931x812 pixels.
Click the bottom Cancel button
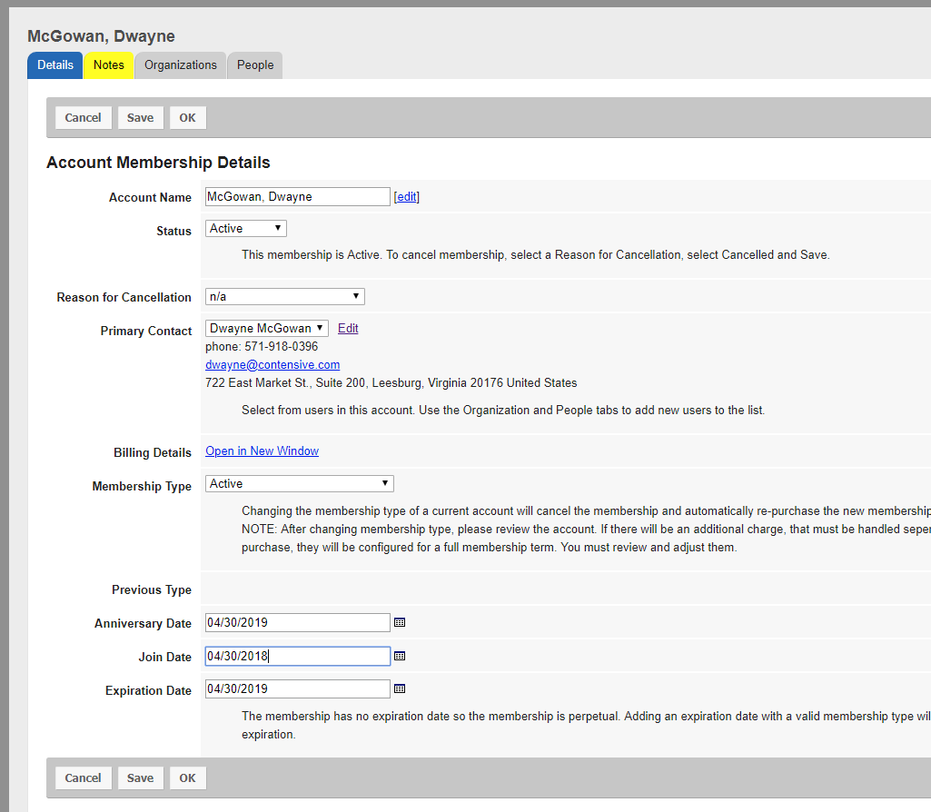(x=84, y=778)
